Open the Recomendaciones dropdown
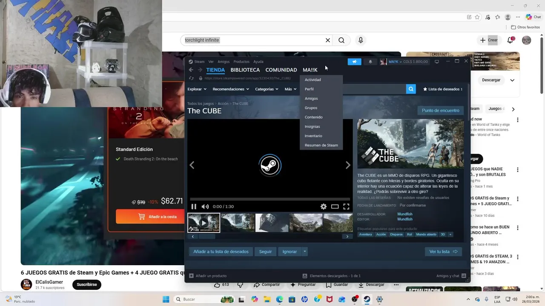The height and width of the screenshot is (306, 545). (231, 89)
